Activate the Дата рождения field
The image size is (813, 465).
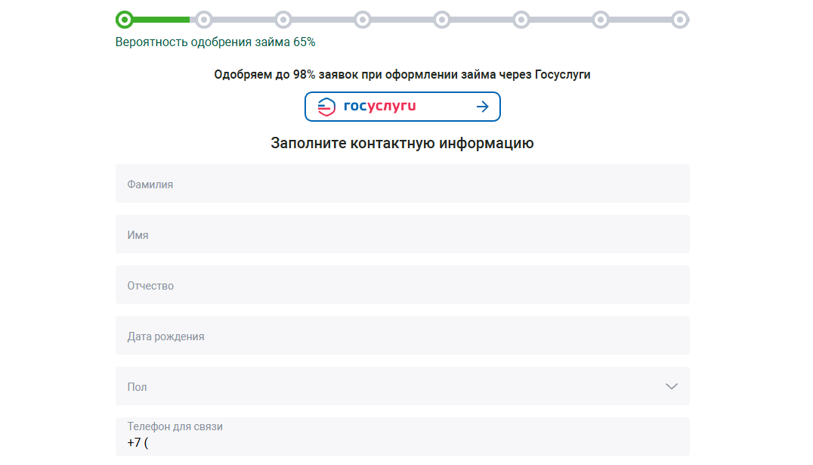pyautogui.click(x=402, y=336)
